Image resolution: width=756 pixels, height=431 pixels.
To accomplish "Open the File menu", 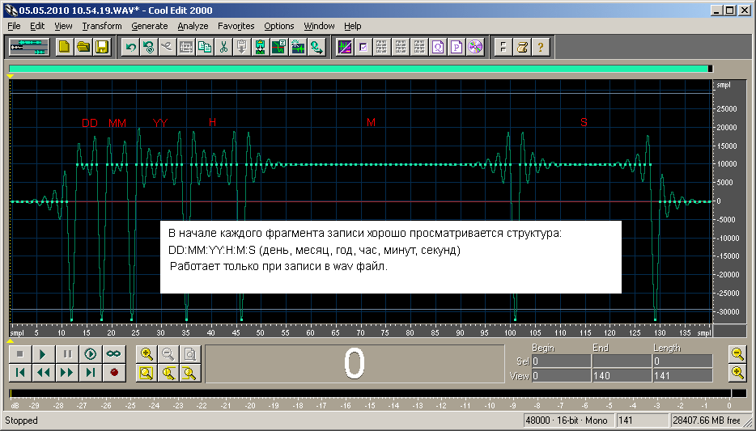I will click(14, 26).
